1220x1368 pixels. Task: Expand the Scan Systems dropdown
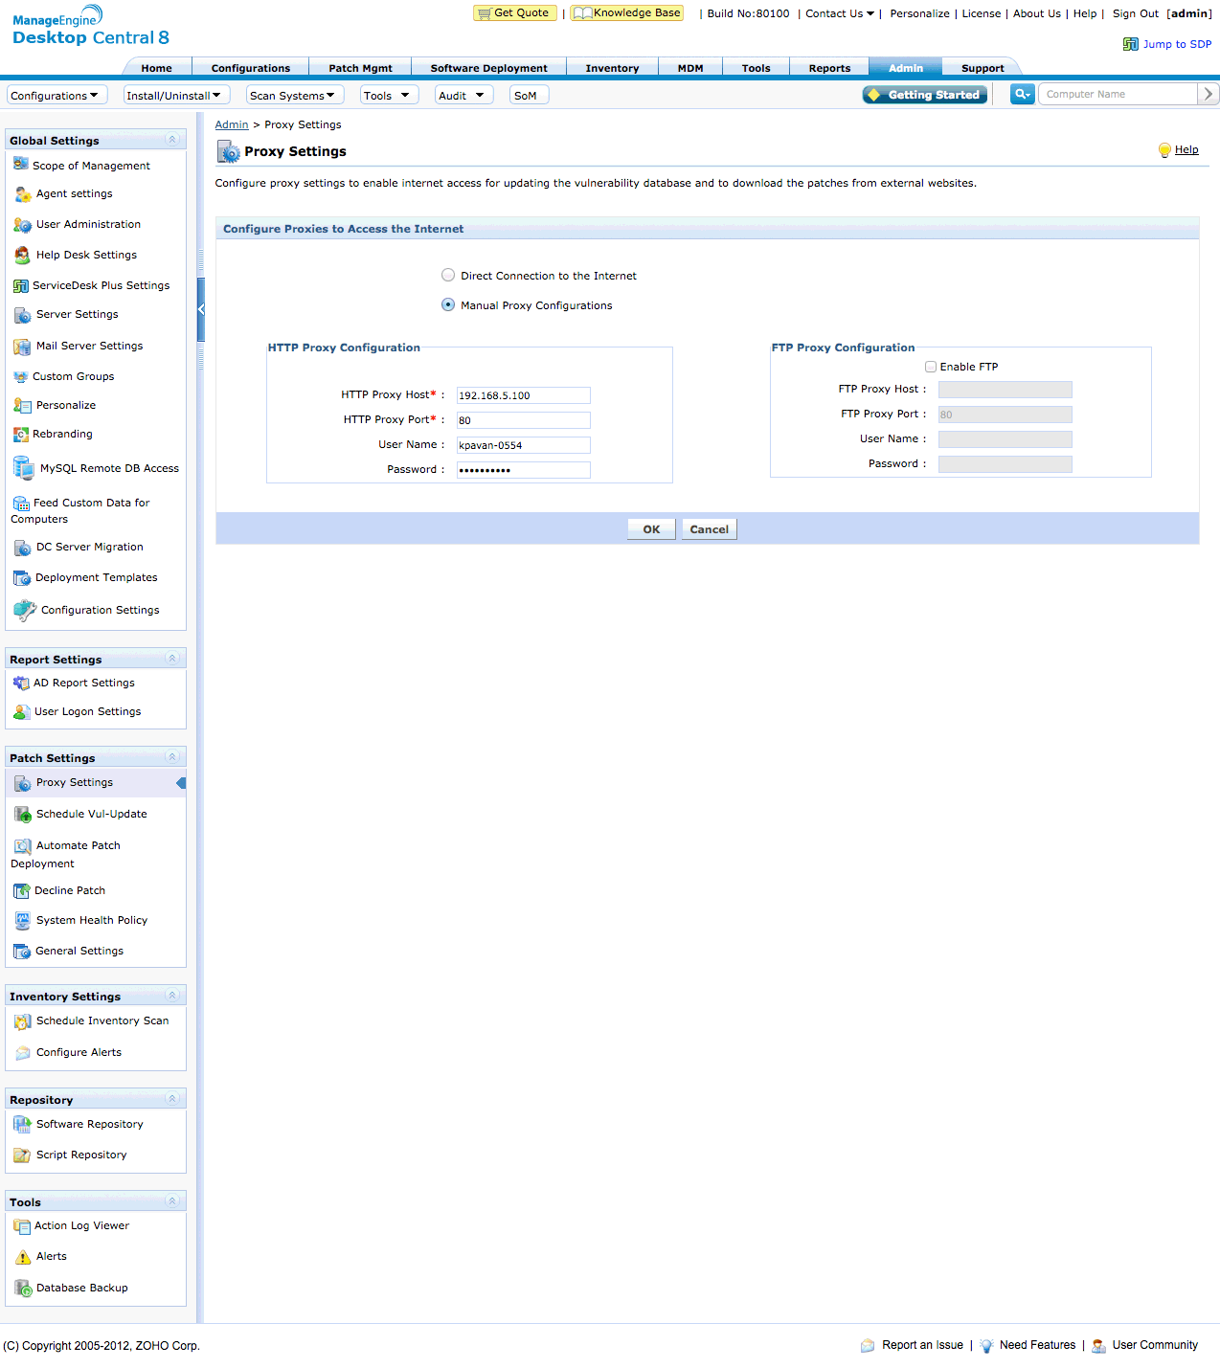pos(293,96)
